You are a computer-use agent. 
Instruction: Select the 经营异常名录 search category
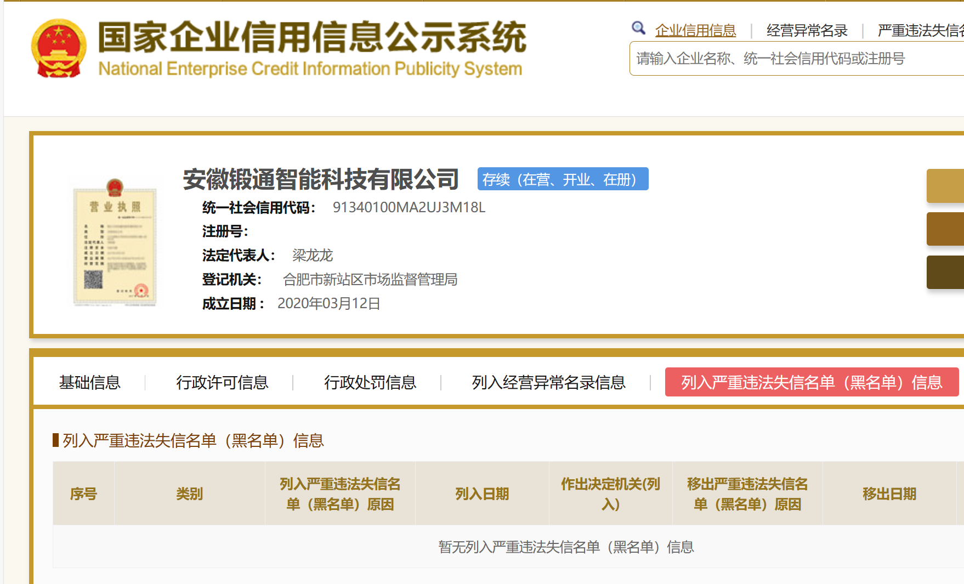pyautogui.click(x=807, y=30)
